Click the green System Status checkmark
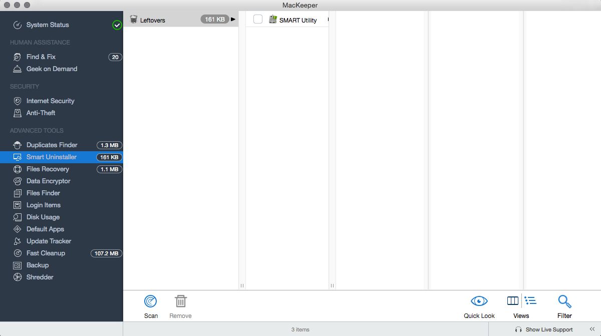Image resolution: width=601 pixels, height=336 pixels. [x=117, y=25]
